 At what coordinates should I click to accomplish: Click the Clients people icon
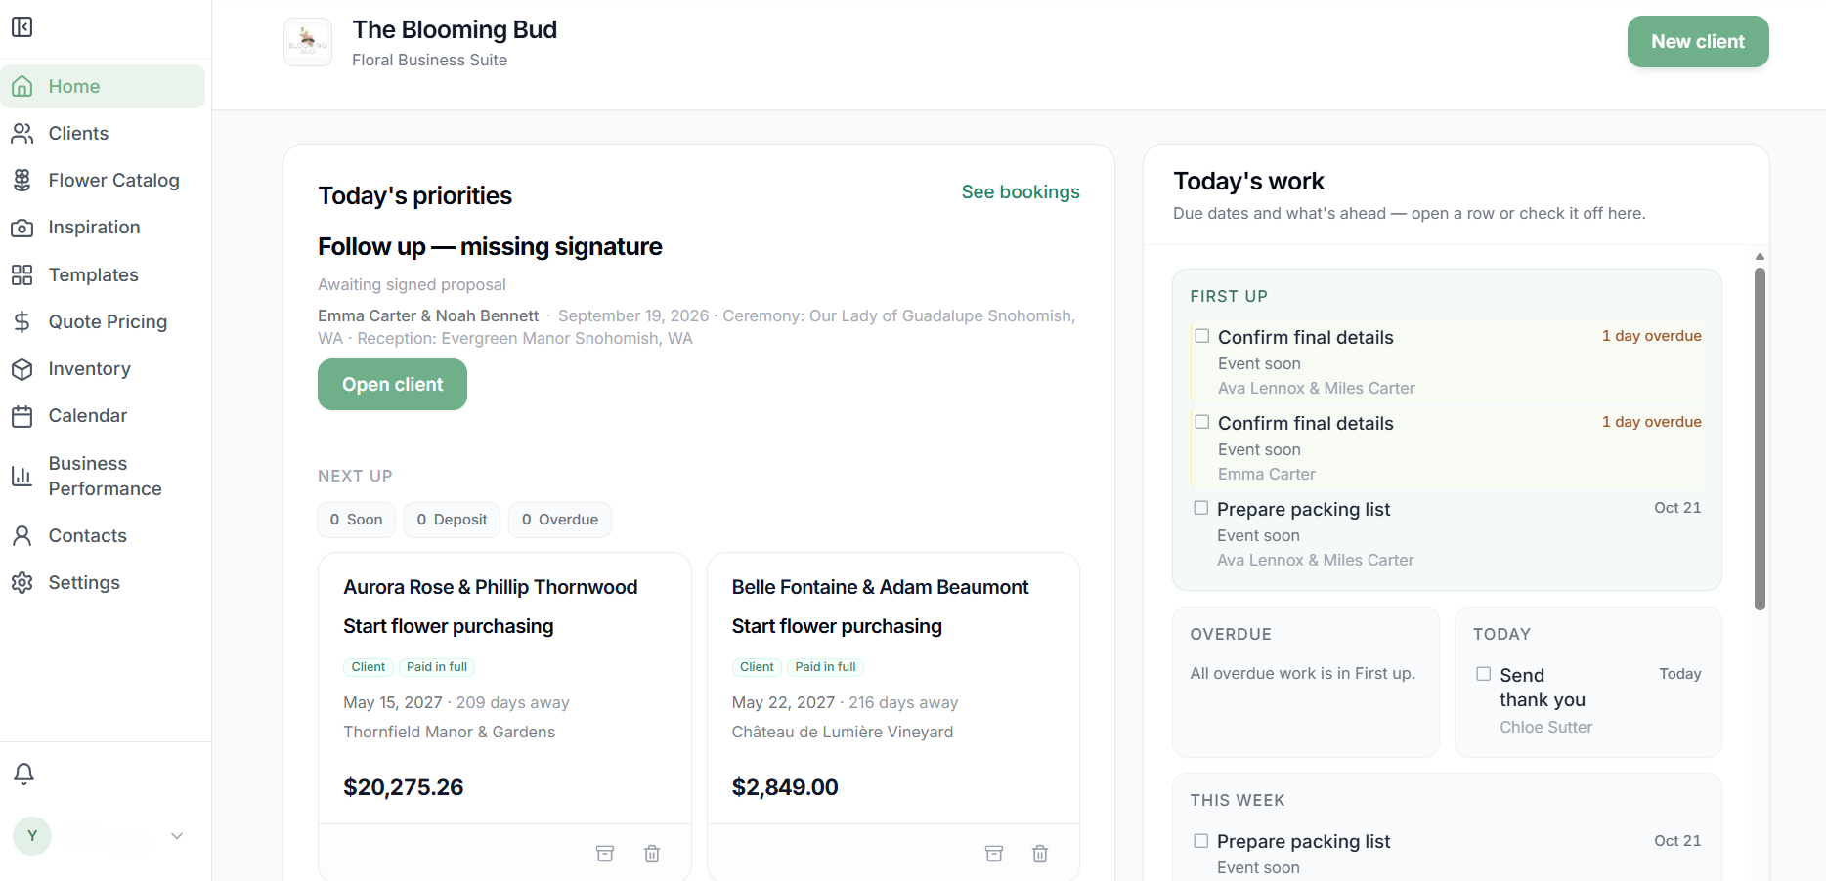[x=22, y=133]
